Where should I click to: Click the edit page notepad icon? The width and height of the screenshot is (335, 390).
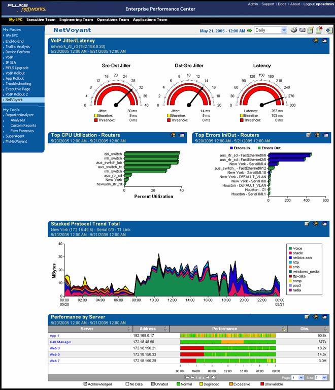point(311,30)
